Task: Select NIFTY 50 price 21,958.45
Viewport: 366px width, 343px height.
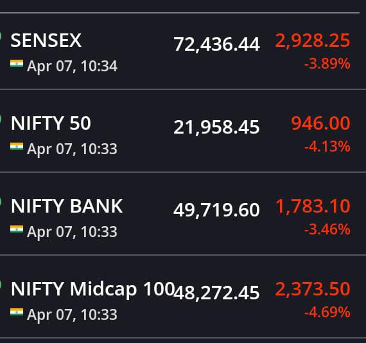Action: click(x=216, y=127)
